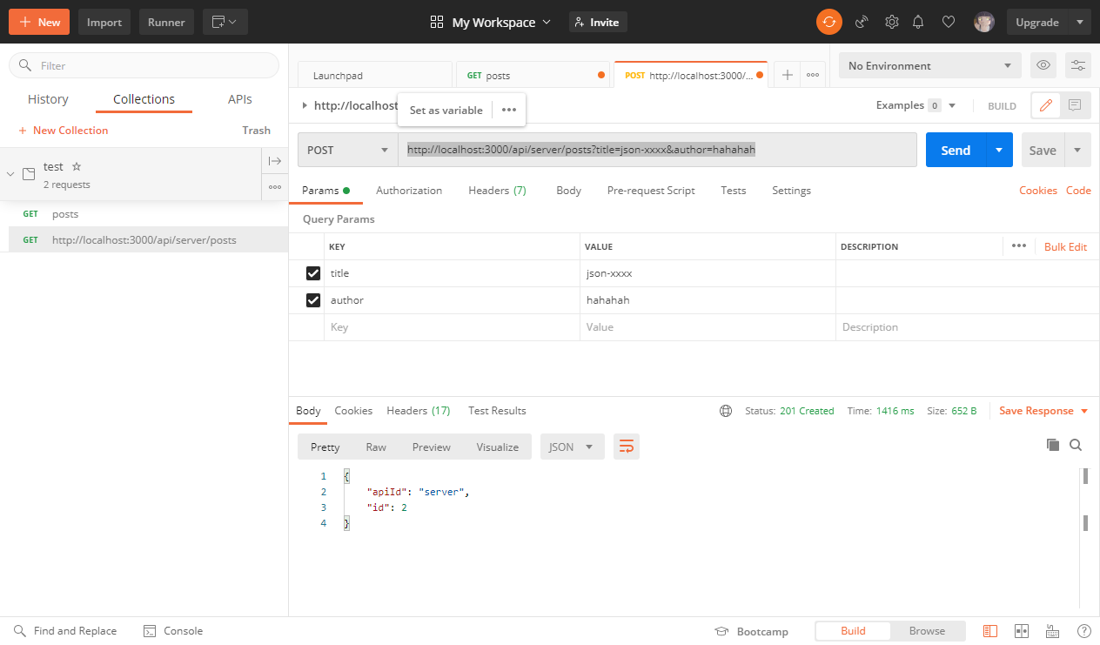Screen dimensions: 1100x645
Task: Open the No Environment dropdown
Action: [930, 65]
